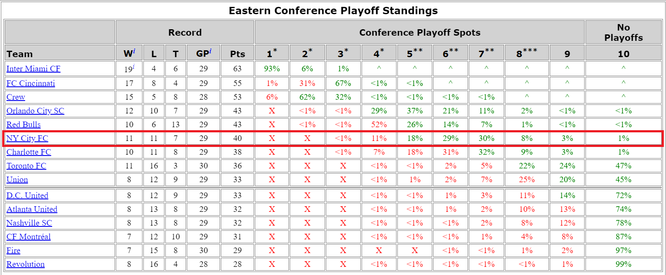Open the Red Bulls team link
Viewport: 666px width, 275px height.
point(23,125)
